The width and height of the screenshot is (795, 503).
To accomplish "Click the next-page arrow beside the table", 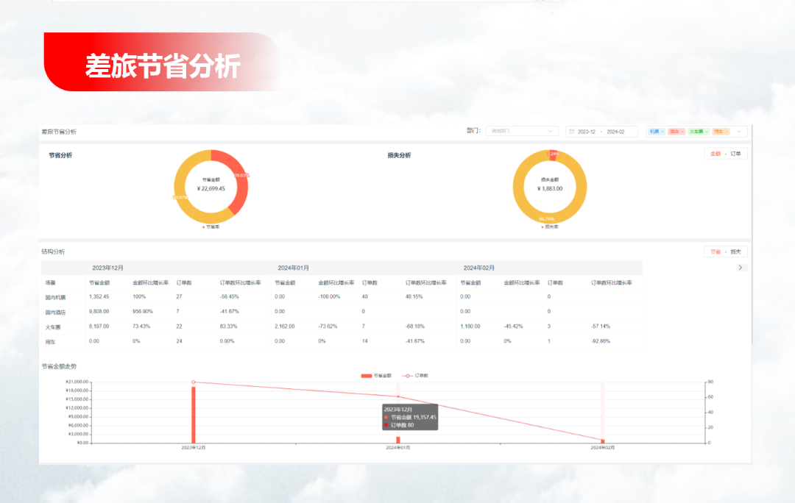I will tap(741, 268).
